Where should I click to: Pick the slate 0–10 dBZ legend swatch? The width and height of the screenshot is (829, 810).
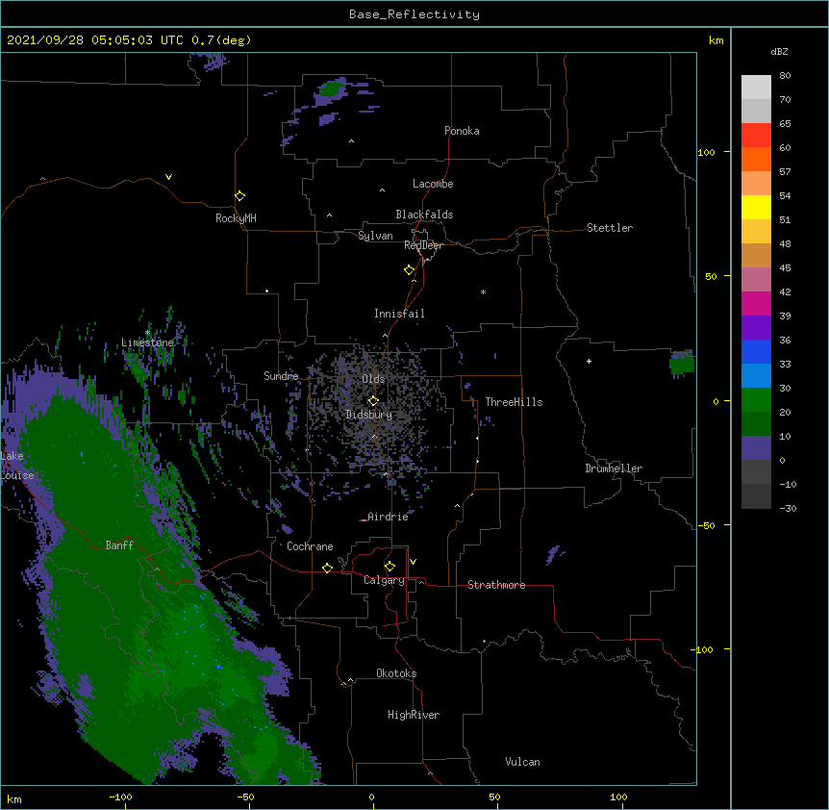[756, 448]
